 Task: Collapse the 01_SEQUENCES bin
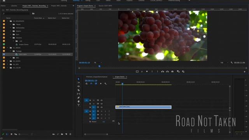coord(7,21)
